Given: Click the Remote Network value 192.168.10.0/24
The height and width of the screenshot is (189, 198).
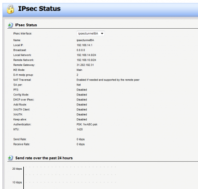Looking at the screenshot, I should [86, 60].
